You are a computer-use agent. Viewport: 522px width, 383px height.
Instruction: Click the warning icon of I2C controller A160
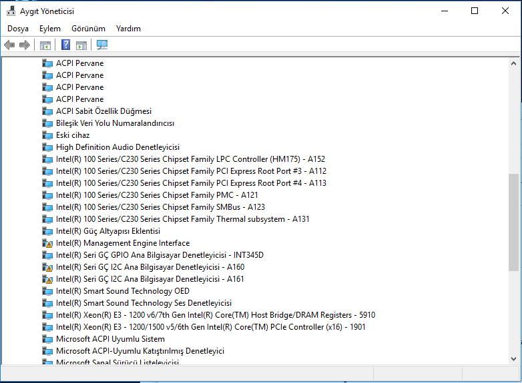tap(47, 267)
